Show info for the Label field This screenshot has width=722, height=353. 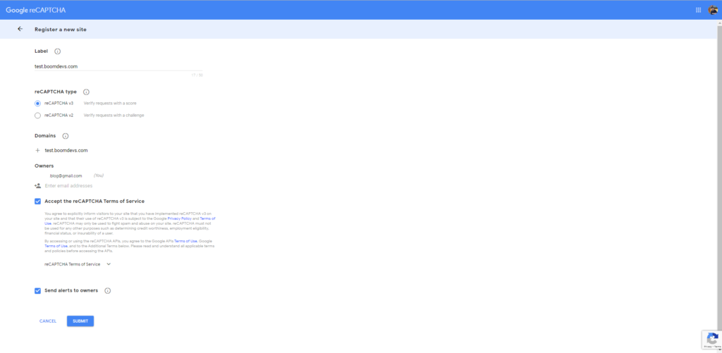pyautogui.click(x=58, y=51)
